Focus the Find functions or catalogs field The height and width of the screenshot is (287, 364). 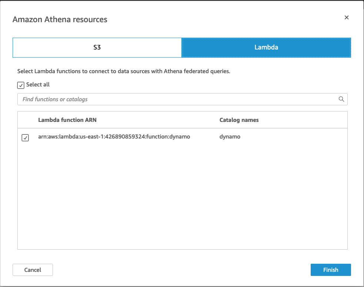[182, 99]
